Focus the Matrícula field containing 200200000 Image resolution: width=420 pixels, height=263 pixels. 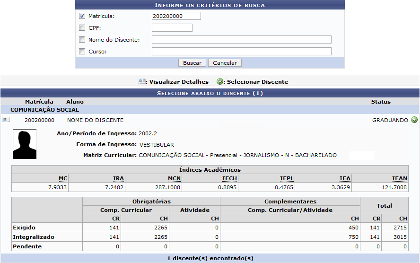click(x=176, y=16)
